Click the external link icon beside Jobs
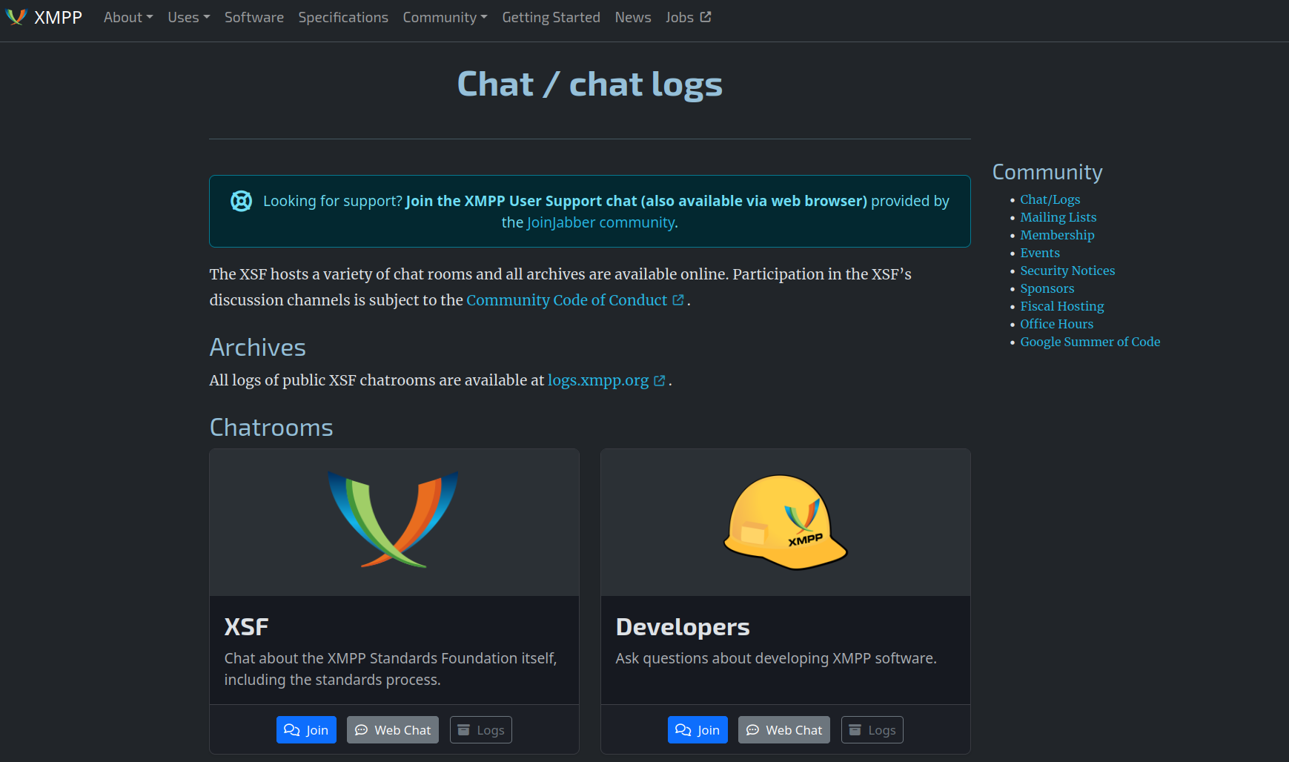 [x=706, y=16]
